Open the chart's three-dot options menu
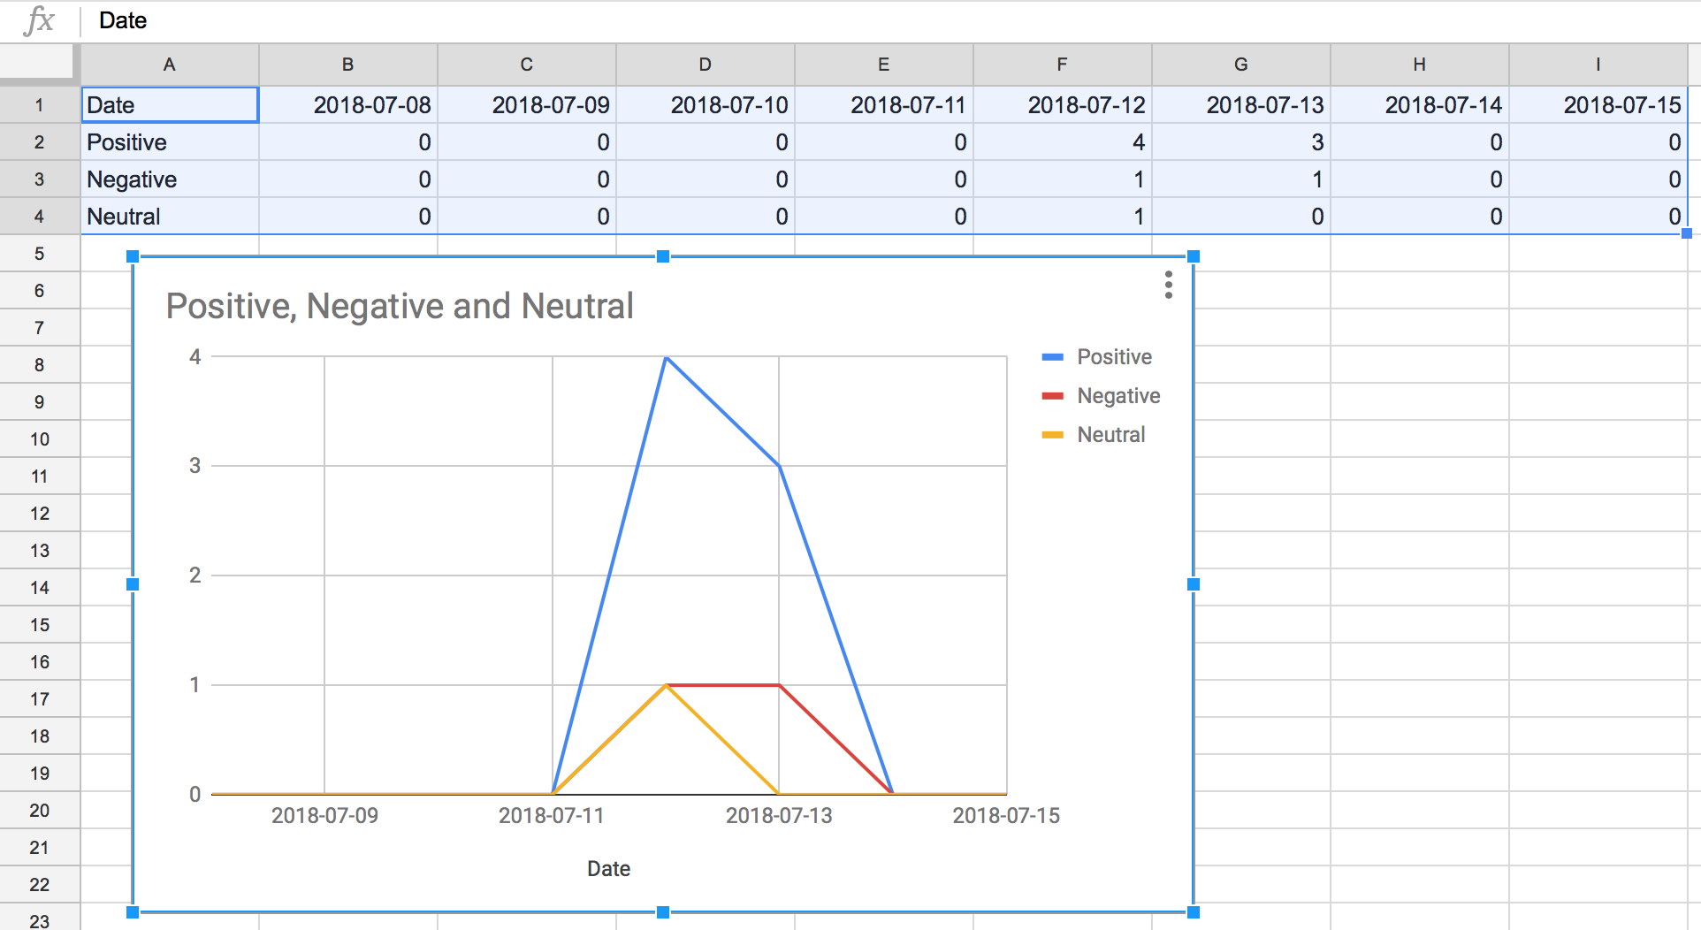The height and width of the screenshot is (930, 1701). click(x=1168, y=285)
